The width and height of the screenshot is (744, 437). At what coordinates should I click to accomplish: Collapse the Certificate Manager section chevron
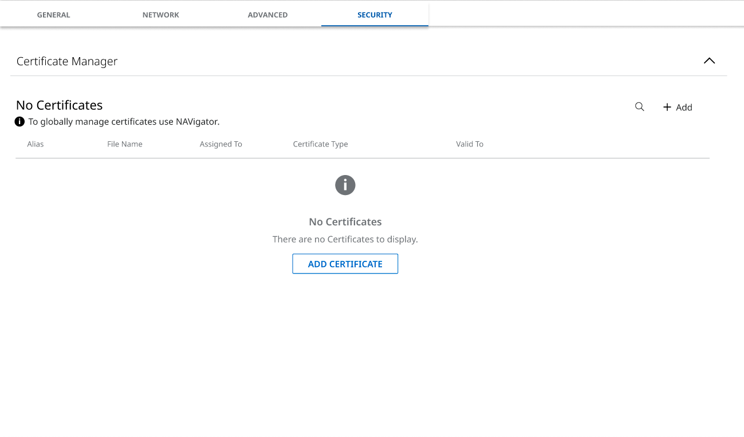click(x=709, y=61)
